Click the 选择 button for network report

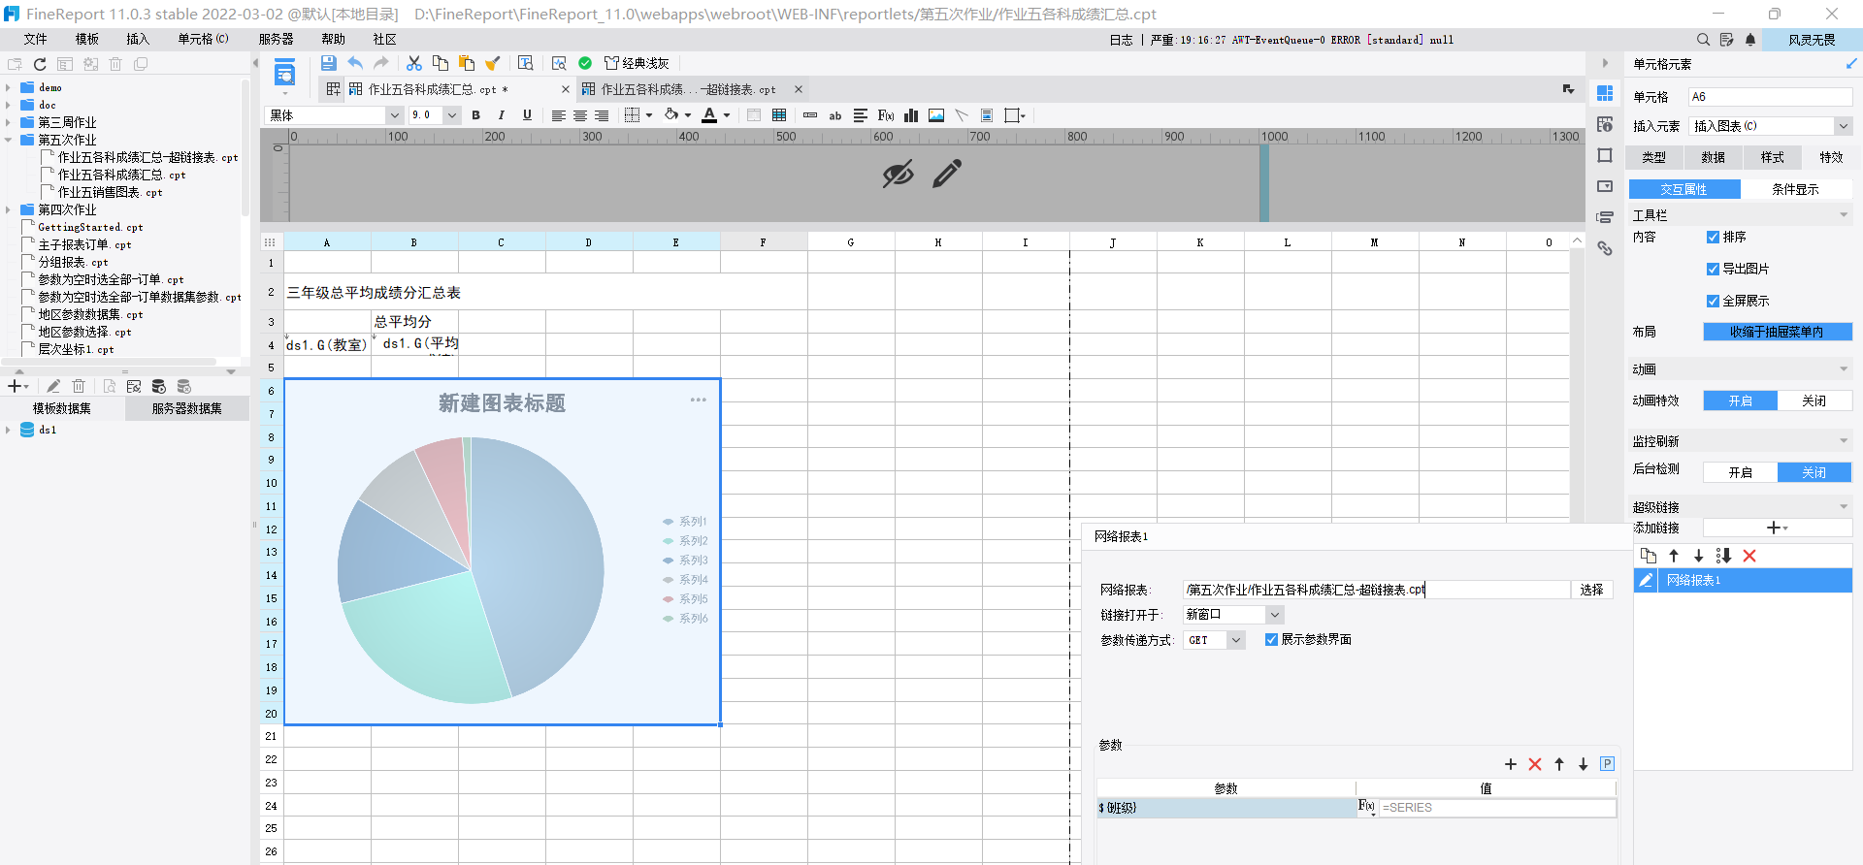point(1592,590)
